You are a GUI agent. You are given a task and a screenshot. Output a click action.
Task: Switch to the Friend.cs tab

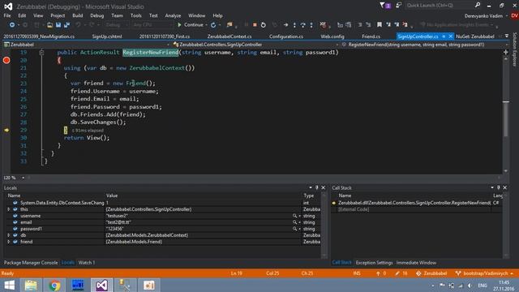371,36
